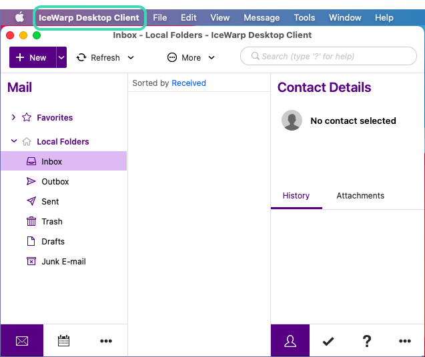Click the Refresh circular arrows icon
425x357 pixels.
[x=81, y=57]
